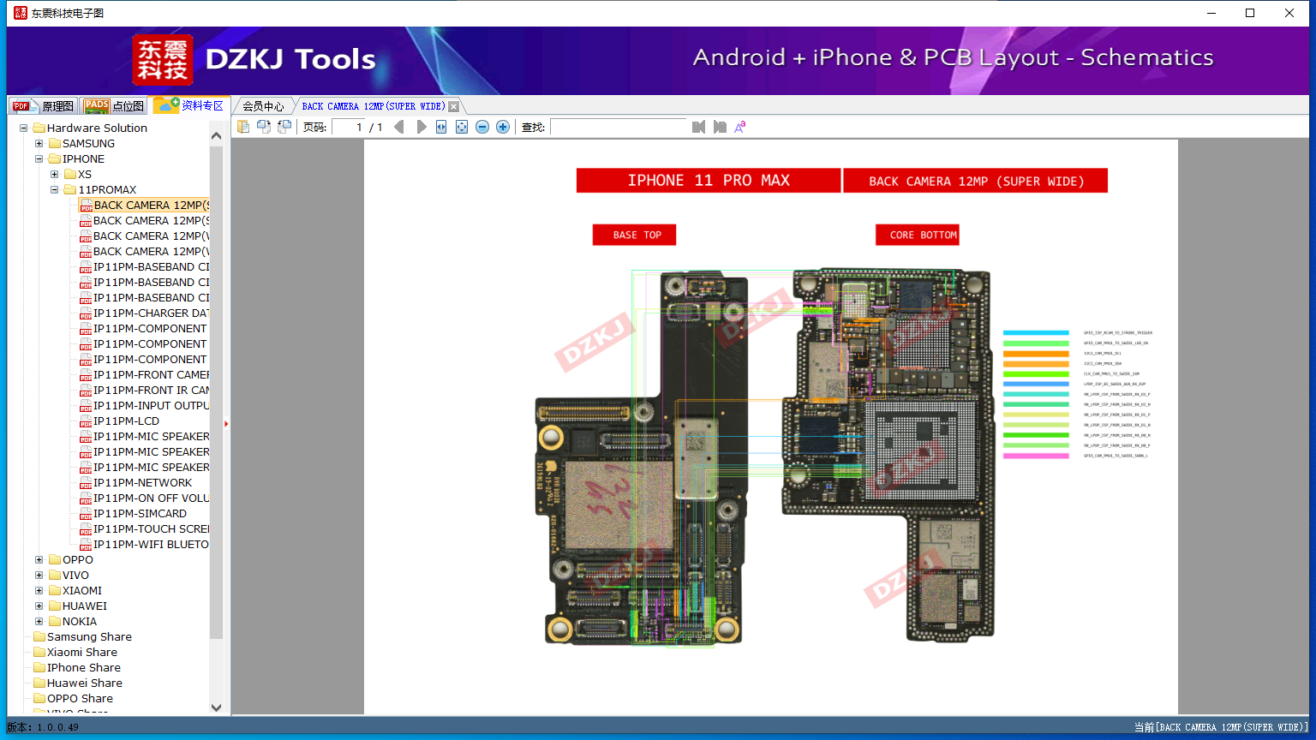
Task: Select the BACK CAMERA 12MP(SUPER WIDE) document tab
Action: point(374,106)
